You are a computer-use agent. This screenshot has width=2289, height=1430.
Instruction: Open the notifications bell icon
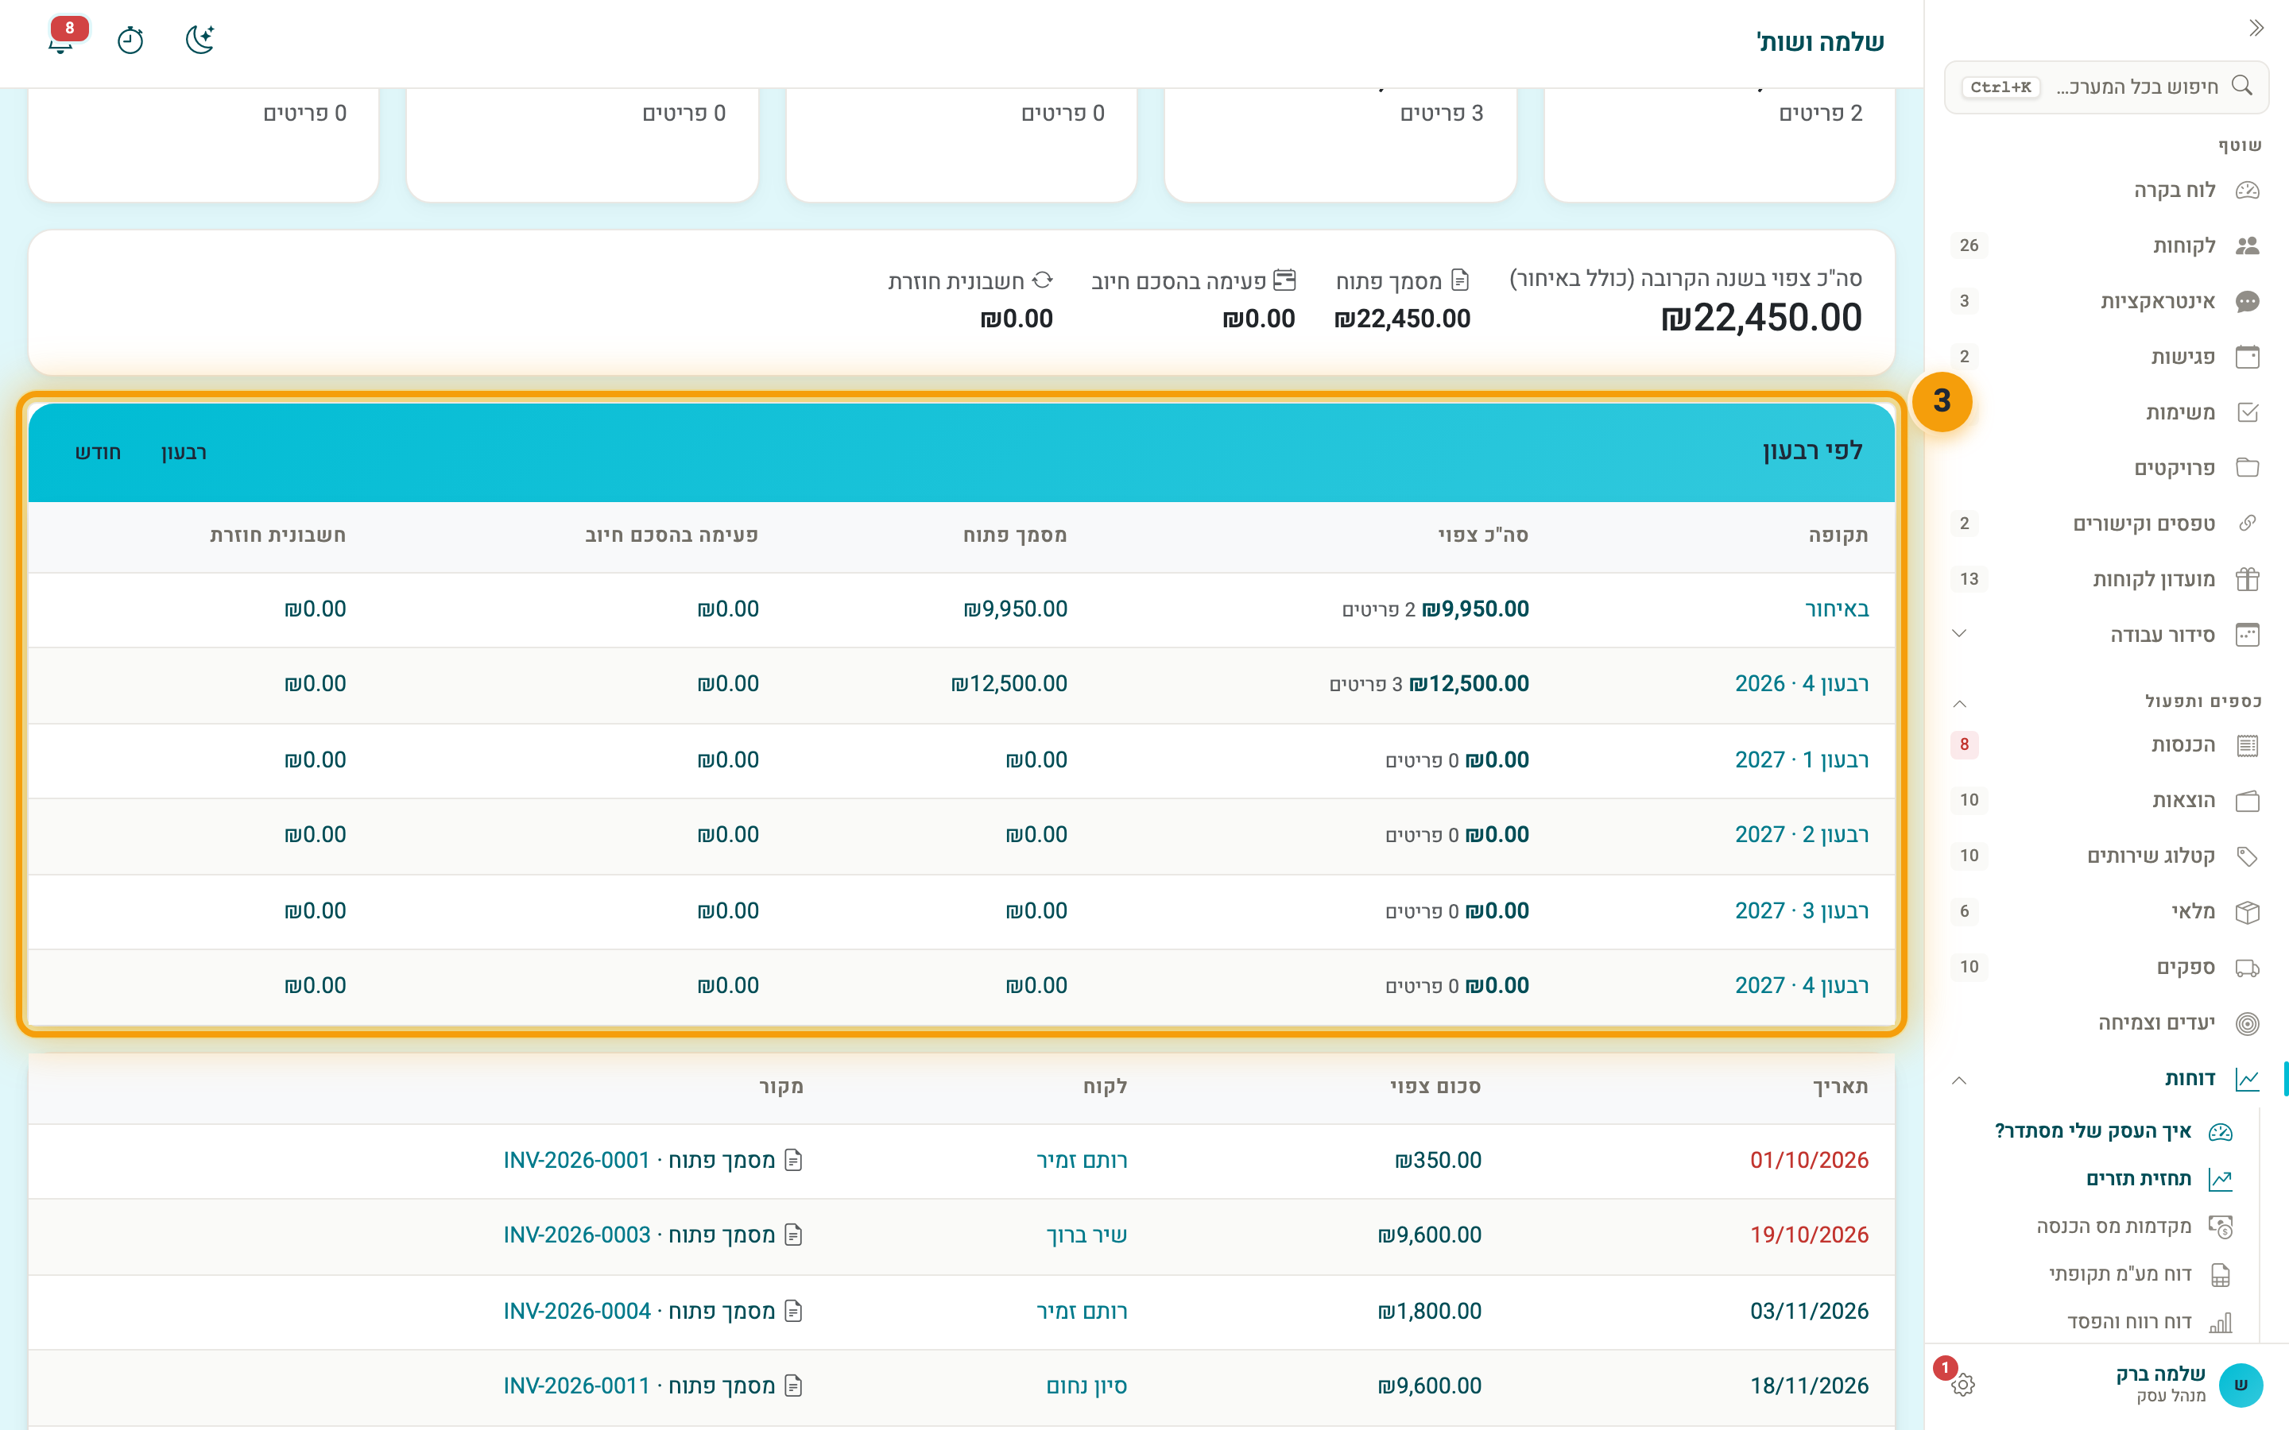pyautogui.click(x=61, y=40)
